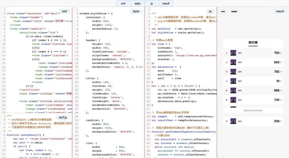Image resolution: width=289 pixels, height=158 pixels.
Task: Select score 583 in ranking list
Action: click(277, 62)
